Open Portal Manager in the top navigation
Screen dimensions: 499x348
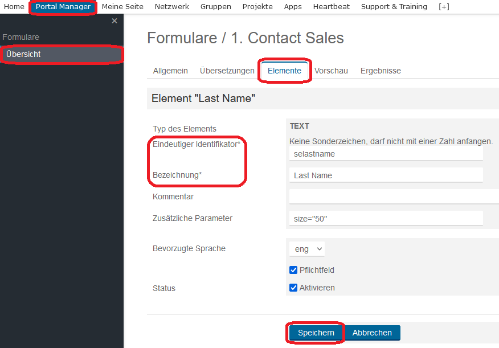(x=63, y=7)
